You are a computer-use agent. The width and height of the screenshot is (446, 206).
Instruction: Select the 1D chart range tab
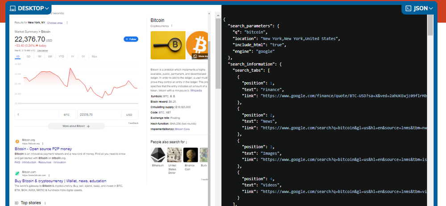point(18,57)
